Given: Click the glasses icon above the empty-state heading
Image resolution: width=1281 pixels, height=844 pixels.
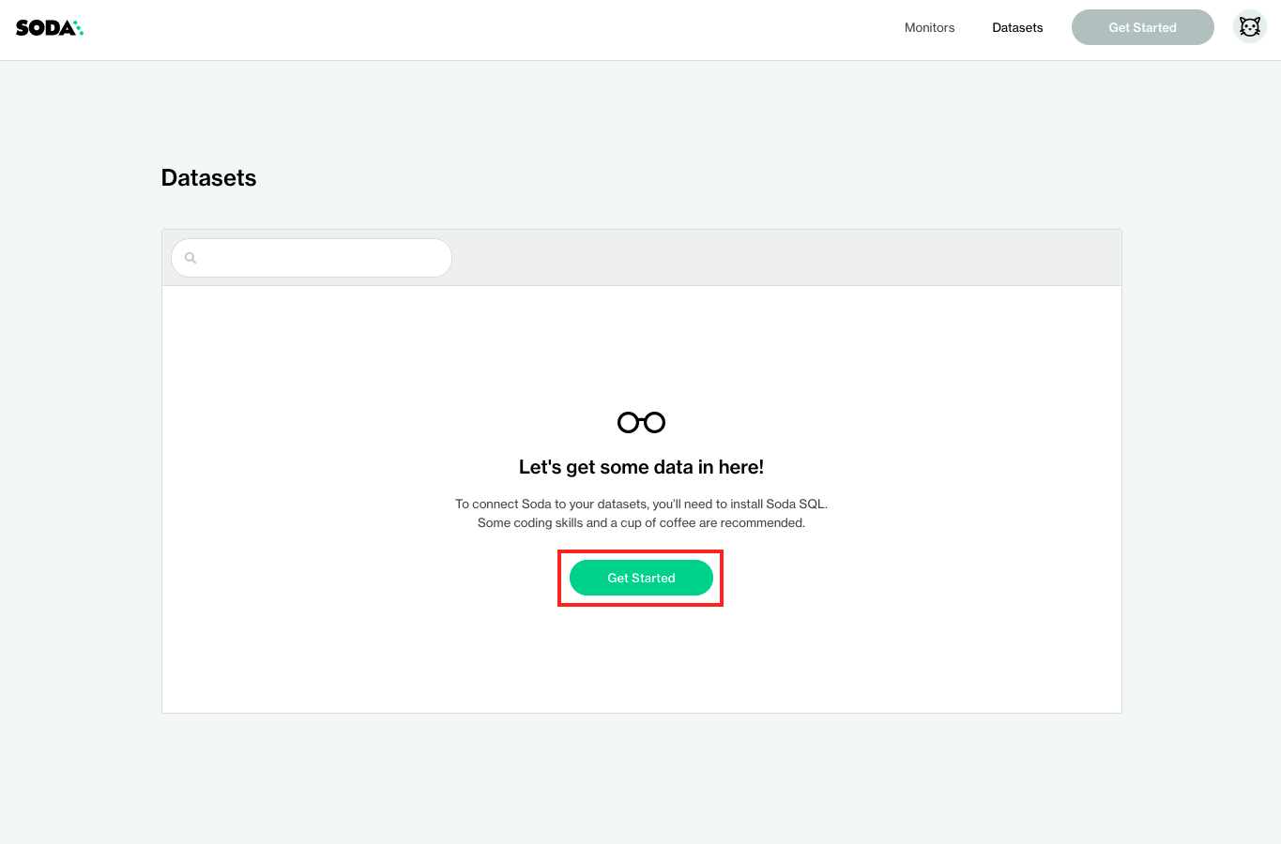Looking at the screenshot, I should click(641, 423).
